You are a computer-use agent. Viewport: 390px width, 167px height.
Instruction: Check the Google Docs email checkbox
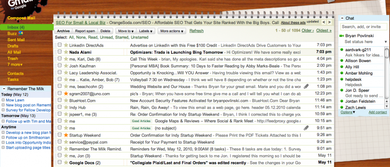coord(60,162)
